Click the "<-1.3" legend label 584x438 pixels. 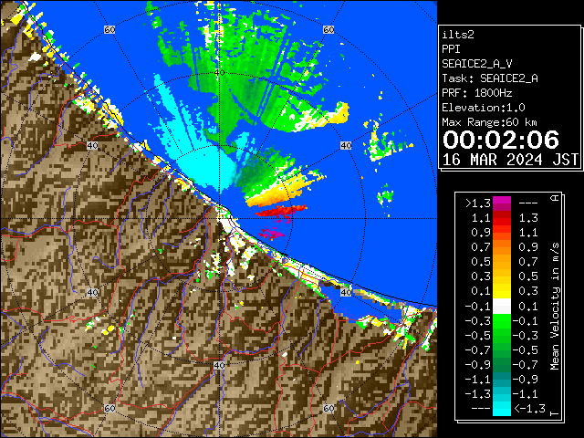click(x=529, y=409)
